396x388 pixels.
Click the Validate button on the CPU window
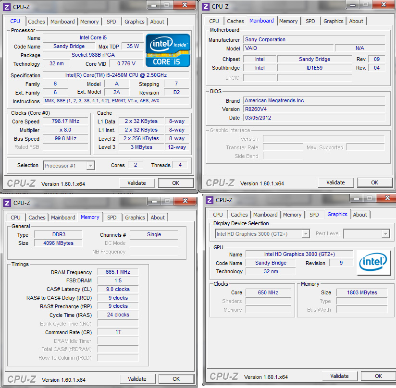point(136,183)
